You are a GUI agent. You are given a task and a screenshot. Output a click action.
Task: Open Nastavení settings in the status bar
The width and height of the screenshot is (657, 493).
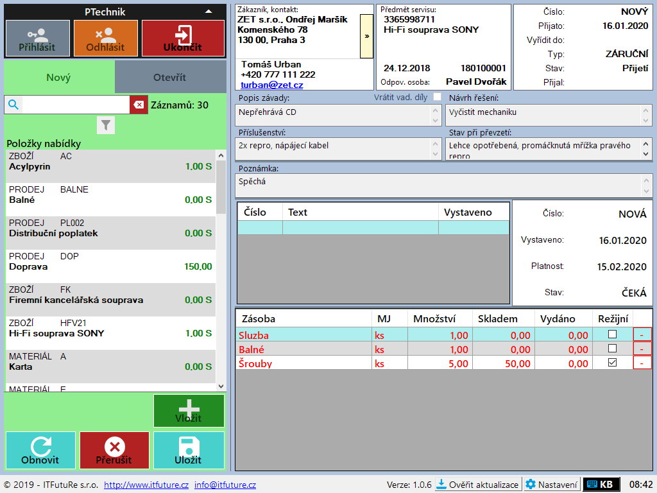pyautogui.click(x=552, y=485)
